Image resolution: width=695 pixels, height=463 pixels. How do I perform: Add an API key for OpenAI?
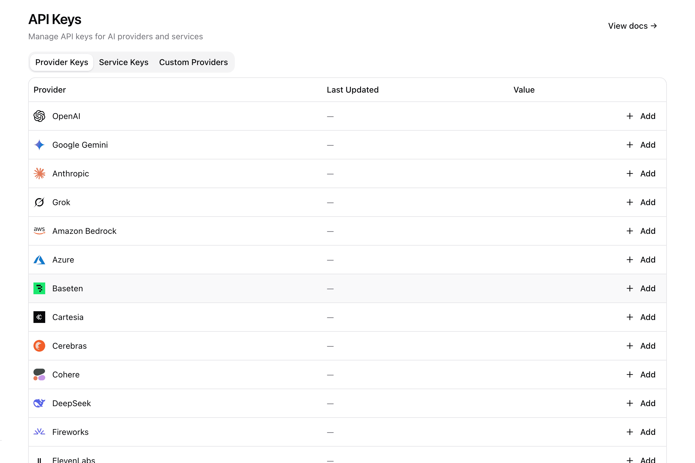641,116
